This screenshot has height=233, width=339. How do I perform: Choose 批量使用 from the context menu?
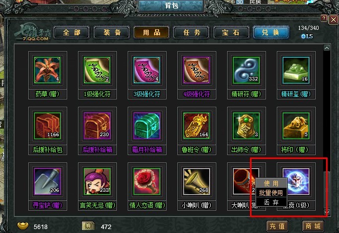(x=271, y=193)
